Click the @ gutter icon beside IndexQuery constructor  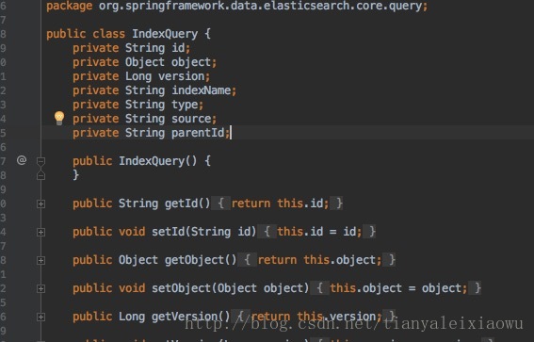coord(22,160)
